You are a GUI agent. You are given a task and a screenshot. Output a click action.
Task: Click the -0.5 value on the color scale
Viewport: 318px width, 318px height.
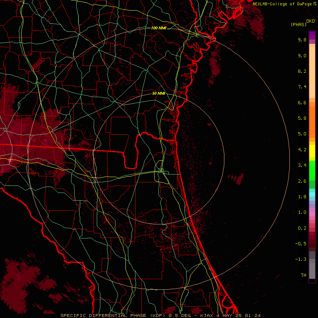[301, 244]
